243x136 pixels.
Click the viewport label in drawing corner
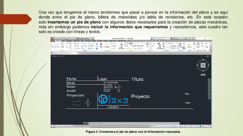(58, 56)
